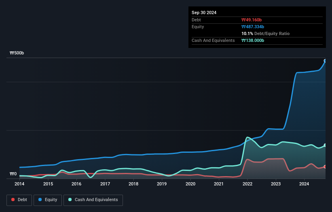Viewport: 332px width, 212px height.
Task: Click the 2015 x-axis label
Action: coord(48,184)
